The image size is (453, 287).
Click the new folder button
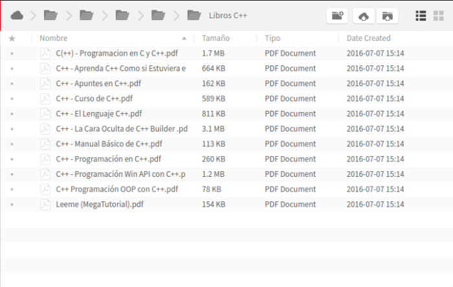click(x=337, y=16)
